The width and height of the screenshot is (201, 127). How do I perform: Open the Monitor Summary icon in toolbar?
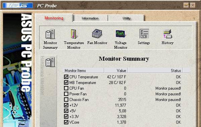(50, 34)
